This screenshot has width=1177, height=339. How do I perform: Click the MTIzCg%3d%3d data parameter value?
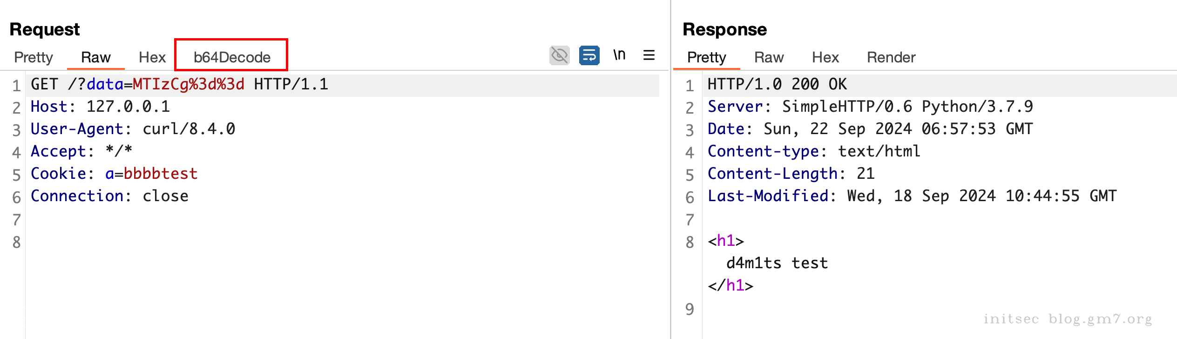[x=188, y=84]
